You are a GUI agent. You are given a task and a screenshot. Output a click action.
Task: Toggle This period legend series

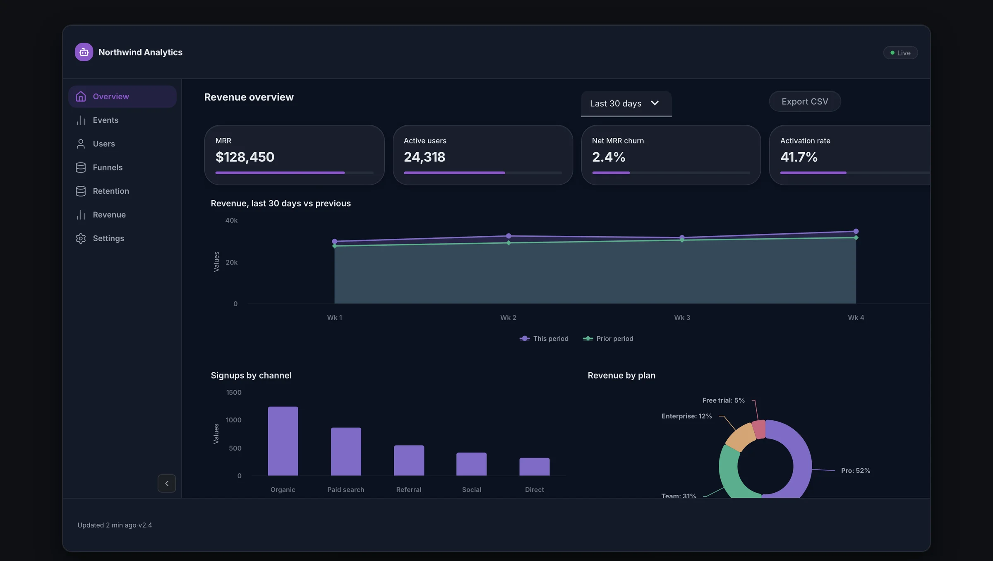pos(544,338)
